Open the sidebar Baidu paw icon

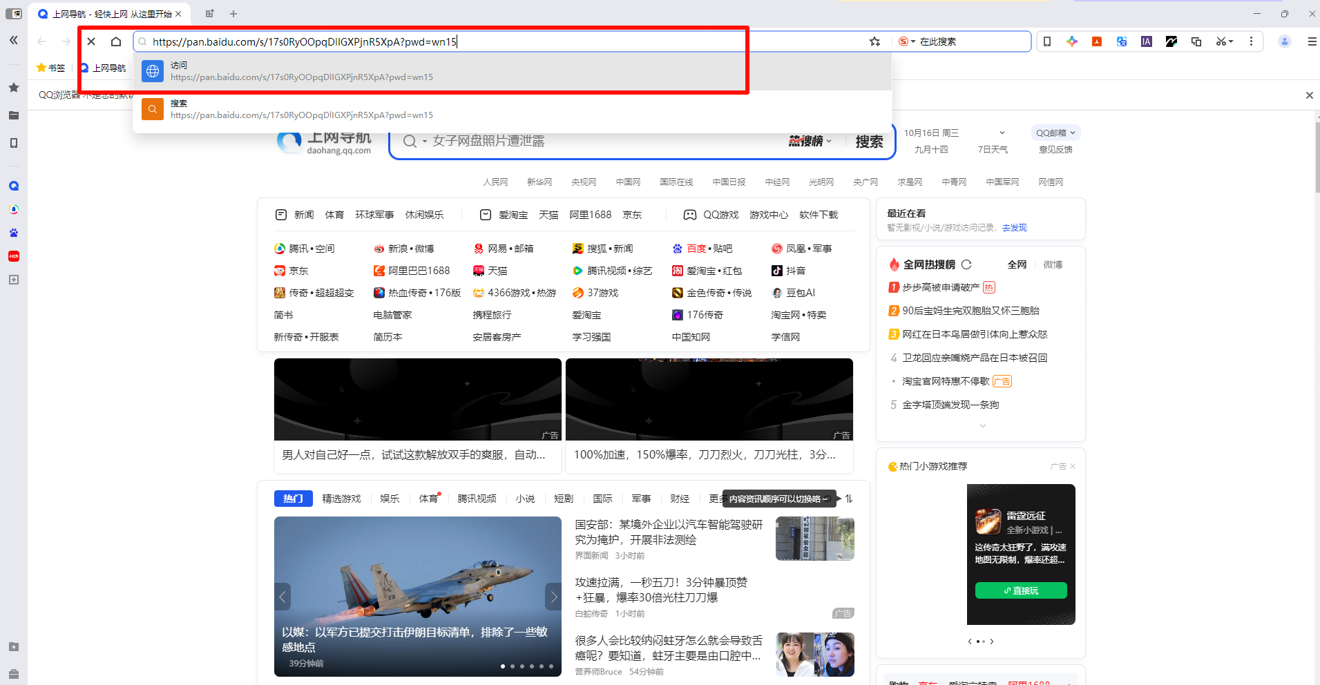coord(14,233)
